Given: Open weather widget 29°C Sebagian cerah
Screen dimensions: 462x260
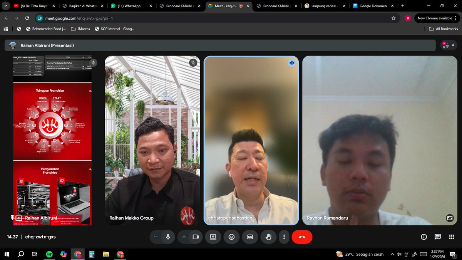Looking at the screenshot, I should point(360,254).
